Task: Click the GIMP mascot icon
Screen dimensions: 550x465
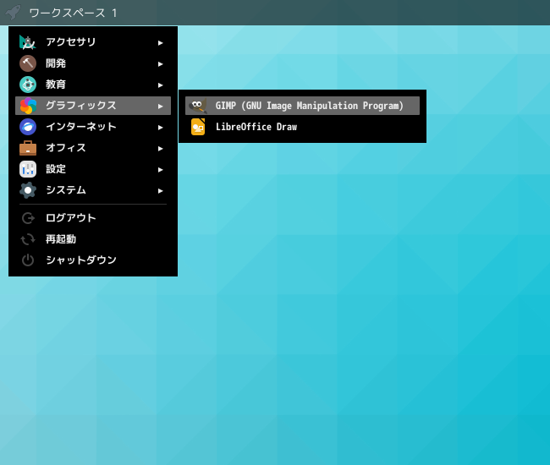Action: pyautogui.click(x=198, y=106)
